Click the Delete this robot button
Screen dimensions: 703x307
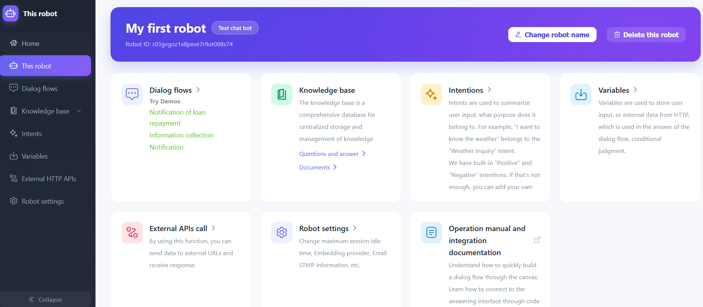(646, 35)
